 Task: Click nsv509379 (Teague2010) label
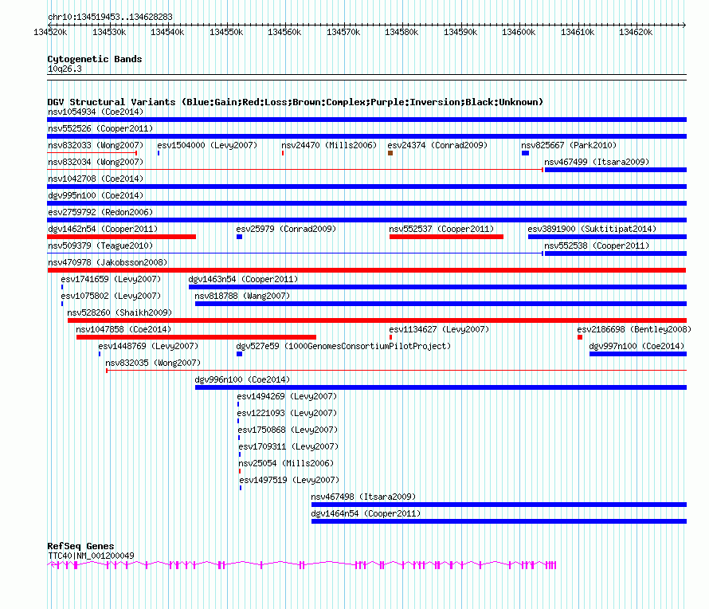pyautogui.click(x=100, y=246)
